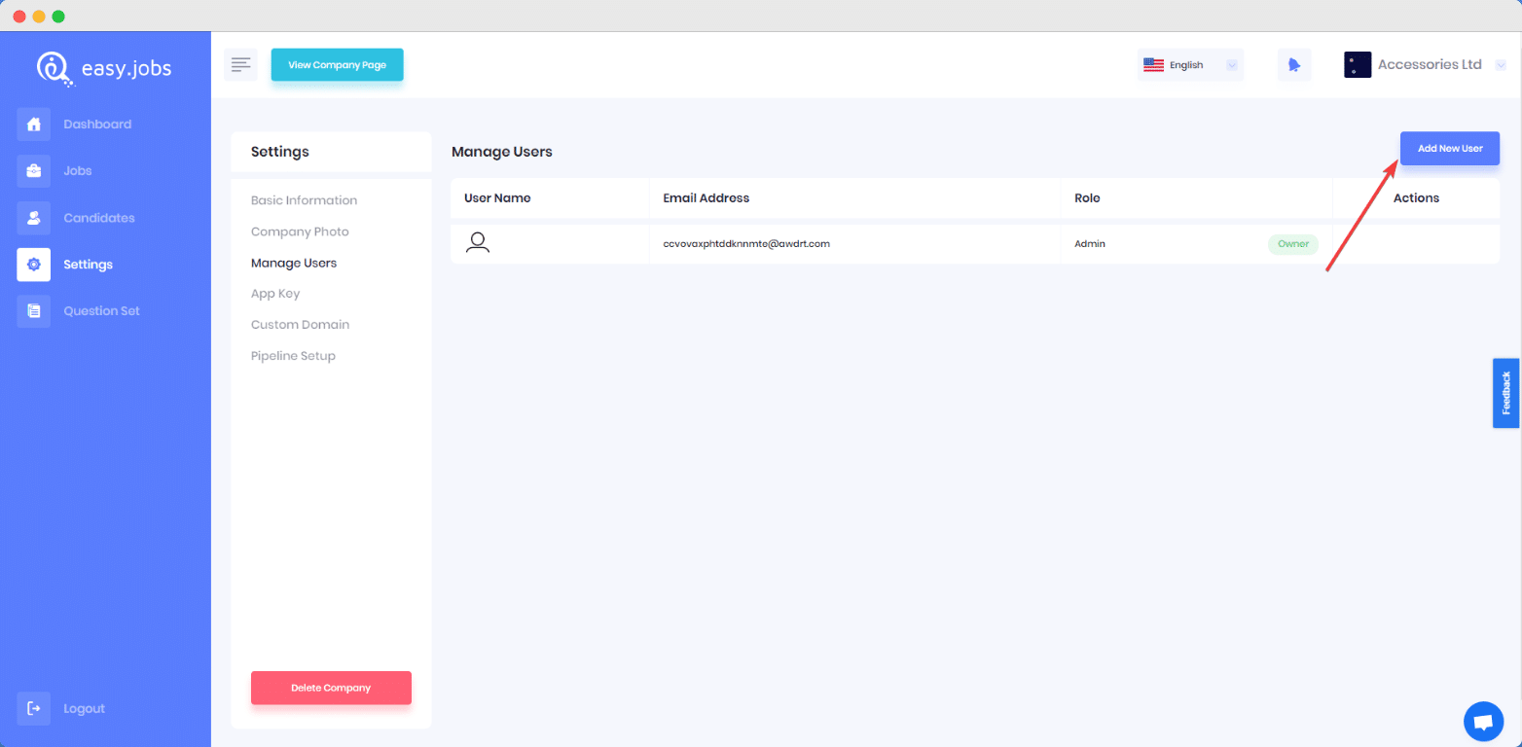
Task: Click the Admin role cell
Action: tap(1090, 243)
